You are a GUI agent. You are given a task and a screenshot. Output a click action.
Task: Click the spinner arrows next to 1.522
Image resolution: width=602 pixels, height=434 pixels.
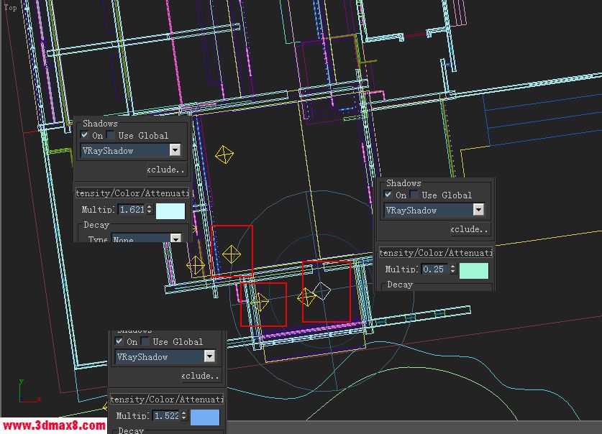point(184,415)
